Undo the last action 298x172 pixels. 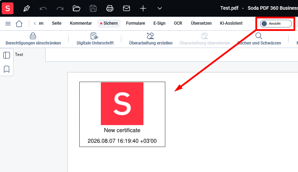43,8
